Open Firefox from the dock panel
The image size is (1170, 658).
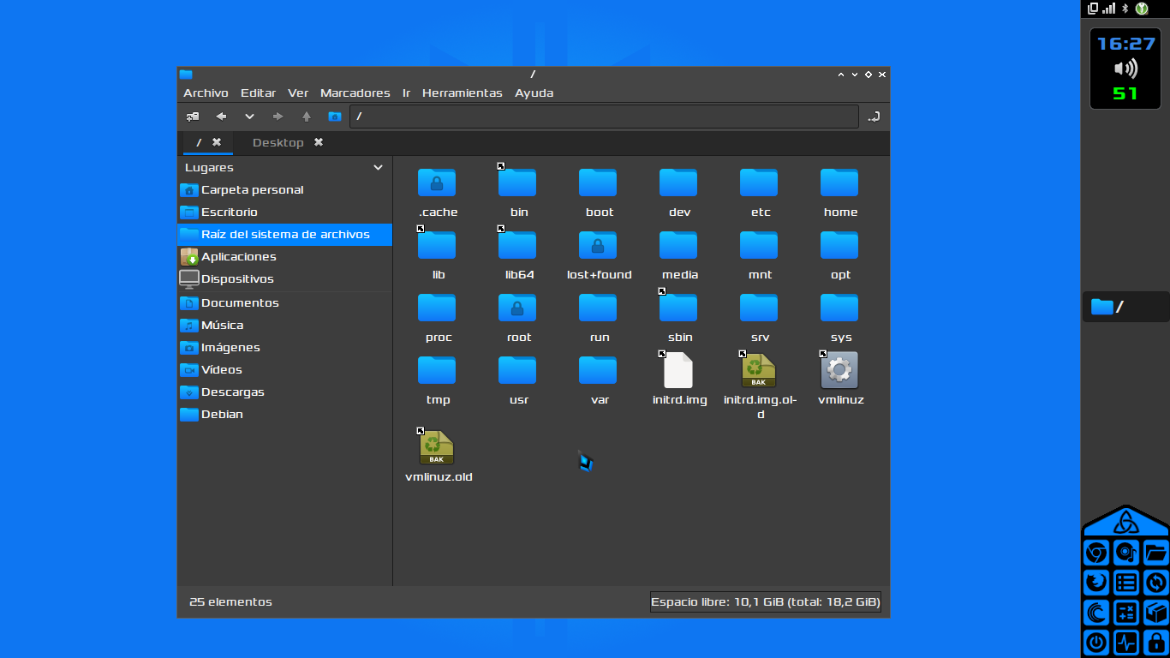pos(1096,583)
